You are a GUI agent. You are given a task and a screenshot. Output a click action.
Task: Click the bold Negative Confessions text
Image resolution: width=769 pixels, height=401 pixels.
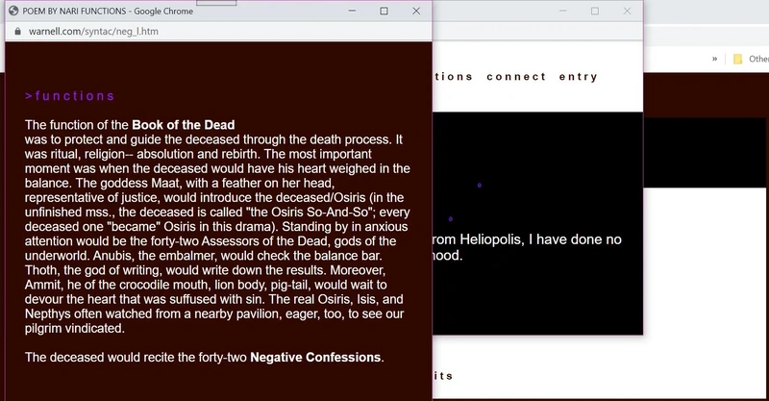click(x=315, y=358)
